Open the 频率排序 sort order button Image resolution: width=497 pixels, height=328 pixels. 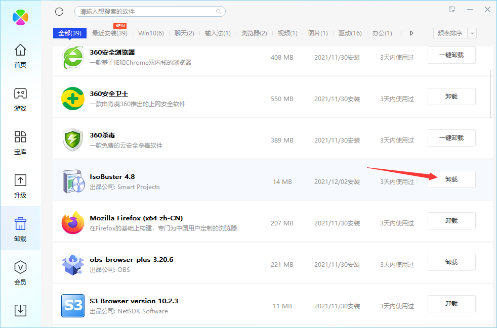pyautogui.click(x=449, y=33)
